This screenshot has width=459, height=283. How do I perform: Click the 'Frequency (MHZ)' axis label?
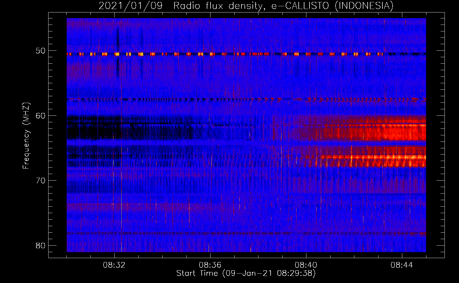26,136
